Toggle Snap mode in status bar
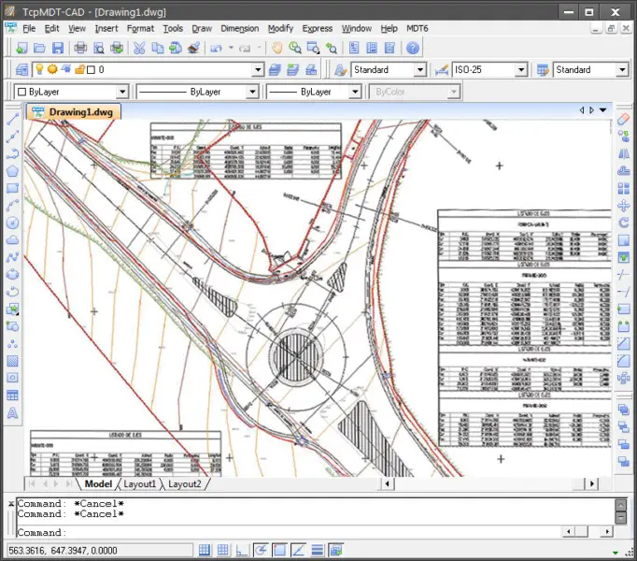 (x=204, y=550)
